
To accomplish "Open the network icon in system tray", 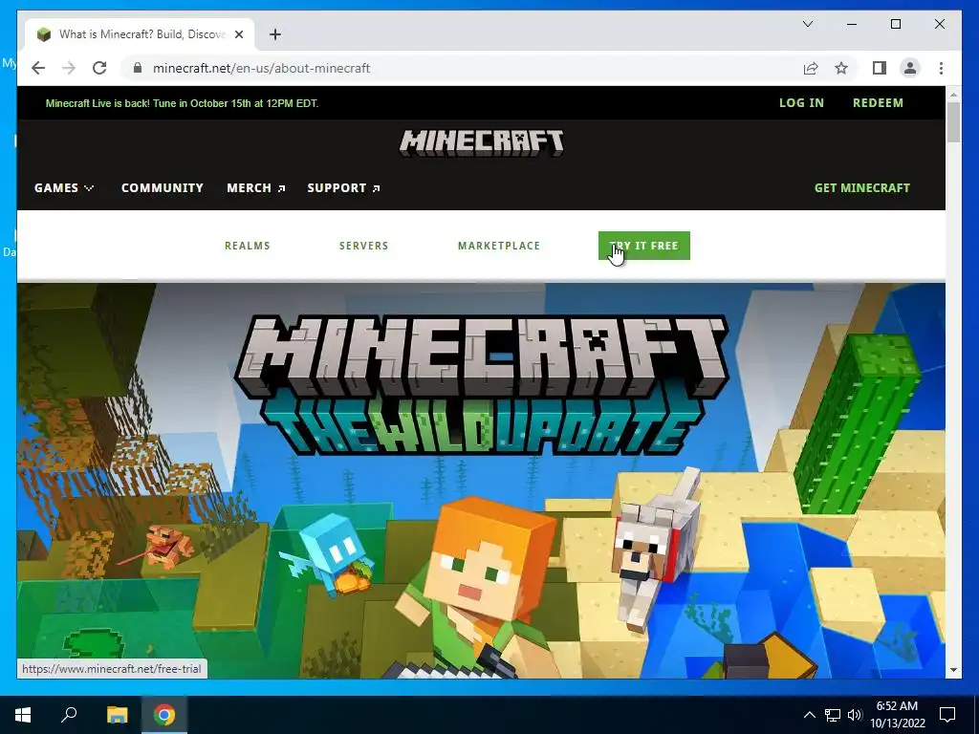I will 833,715.
